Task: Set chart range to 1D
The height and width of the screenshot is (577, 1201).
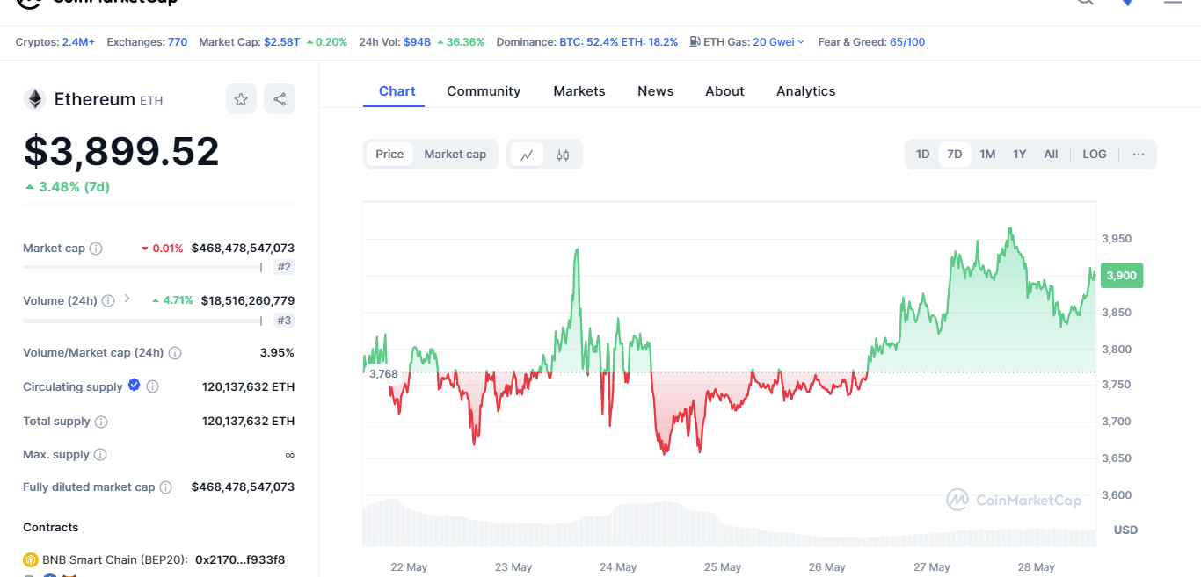Action: pyautogui.click(x=922, y=155)
